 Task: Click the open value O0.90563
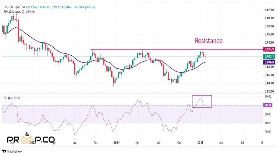point(32,7)
